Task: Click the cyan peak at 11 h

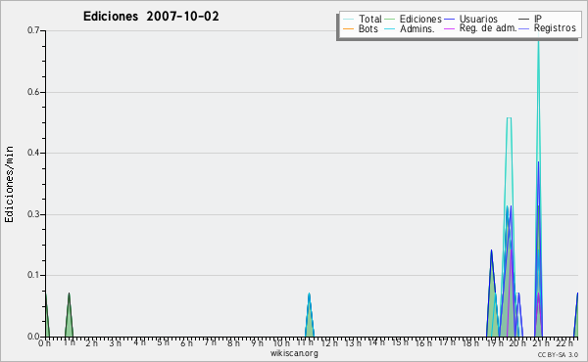Action: click(309, 315)
